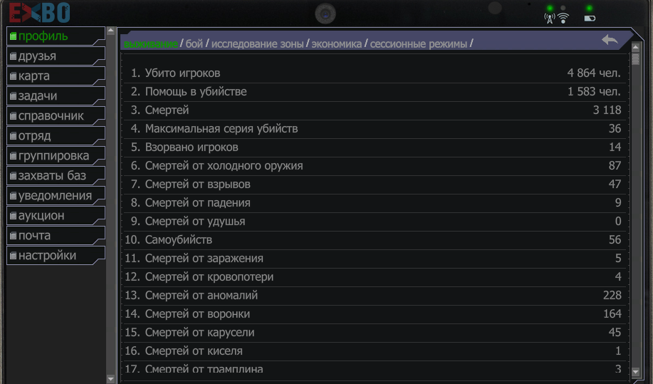
Task: Open the друзья section
Action: [56, 56]
